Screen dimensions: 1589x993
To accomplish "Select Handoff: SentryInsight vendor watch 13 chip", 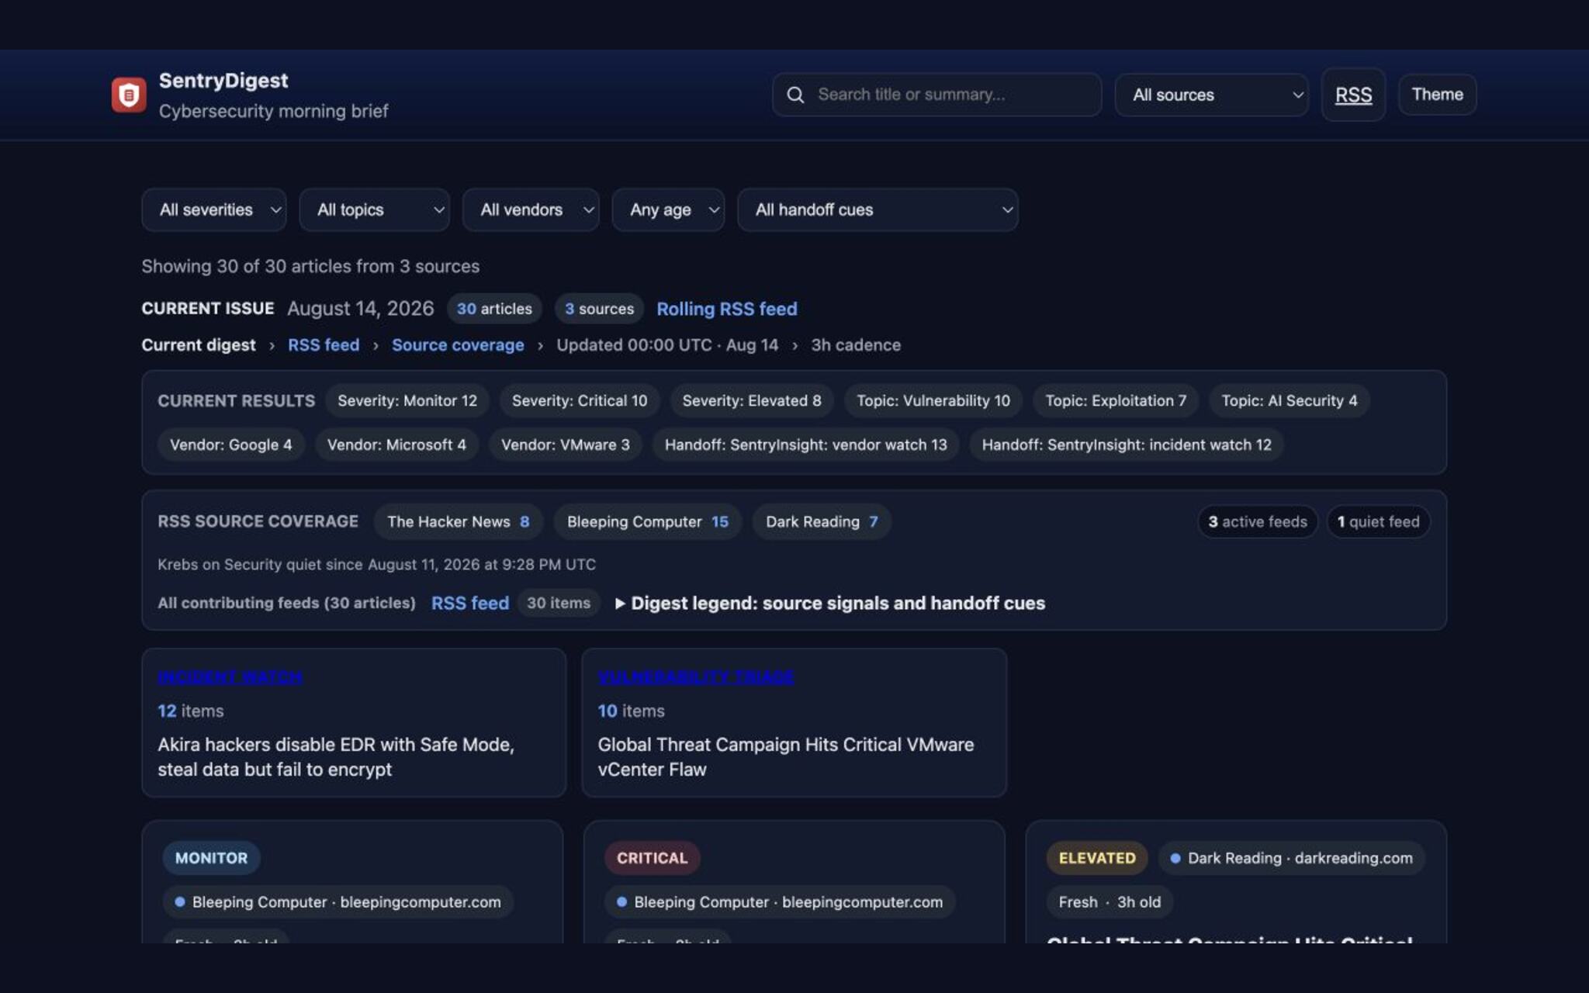I will click(x=806, y=445).
